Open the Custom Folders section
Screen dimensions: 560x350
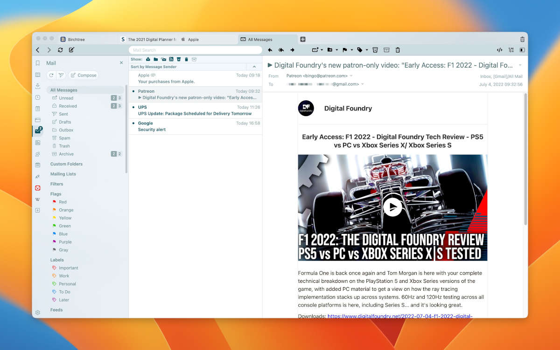click(x=66, y=164)
